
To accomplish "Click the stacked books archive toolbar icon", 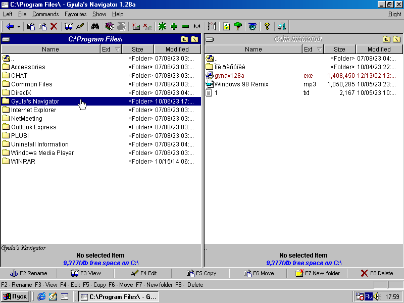I will 110,26.
